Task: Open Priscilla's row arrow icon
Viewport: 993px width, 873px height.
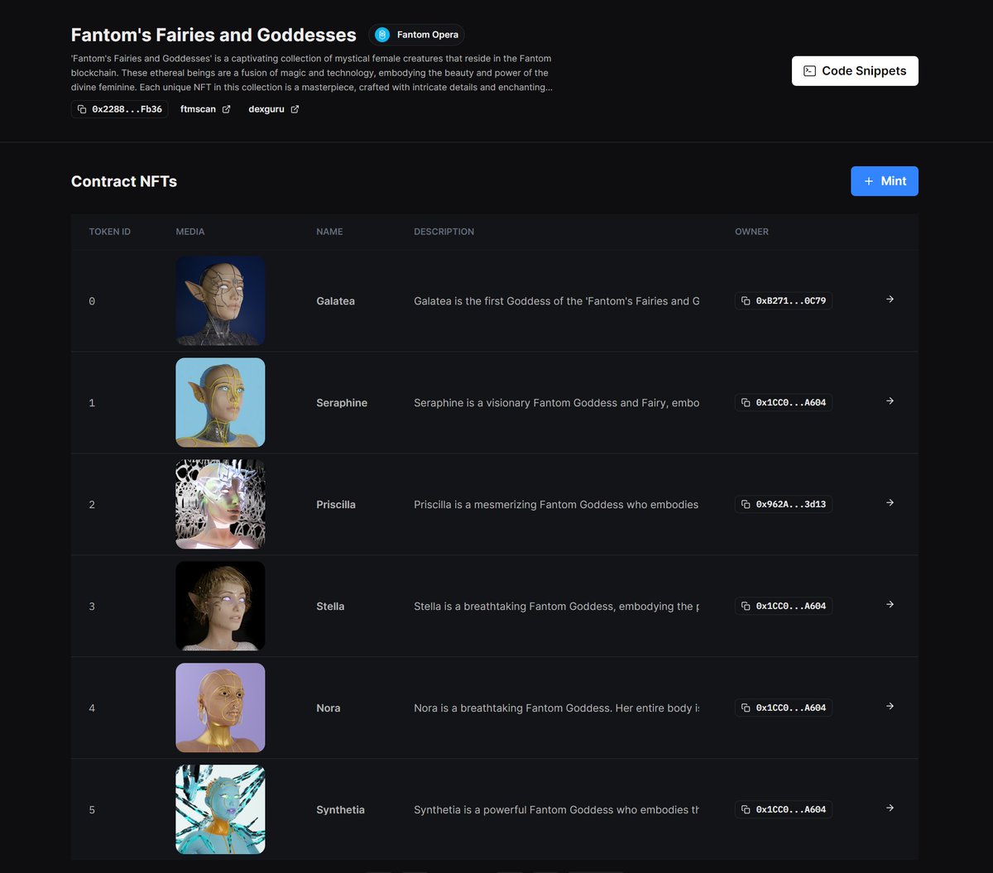Action: point(890,503)
